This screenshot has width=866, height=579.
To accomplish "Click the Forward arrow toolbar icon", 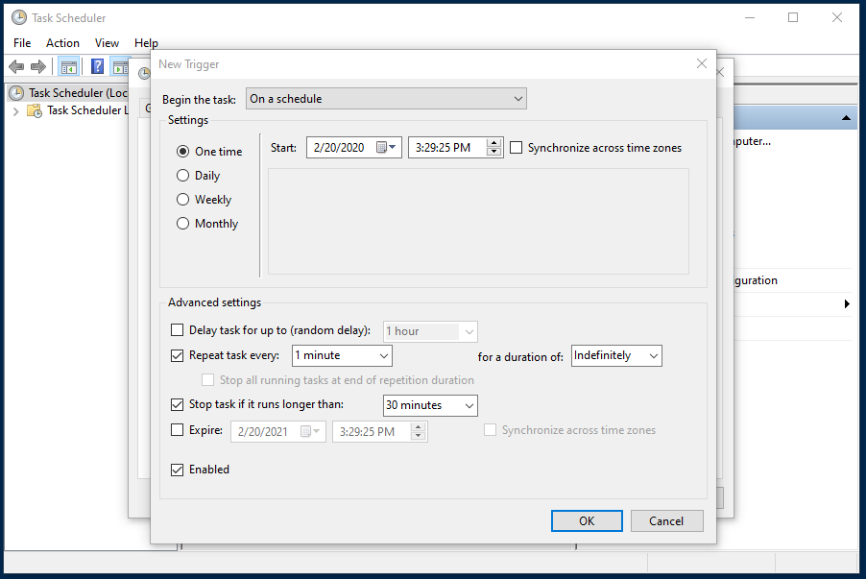I will click(38, 67).
